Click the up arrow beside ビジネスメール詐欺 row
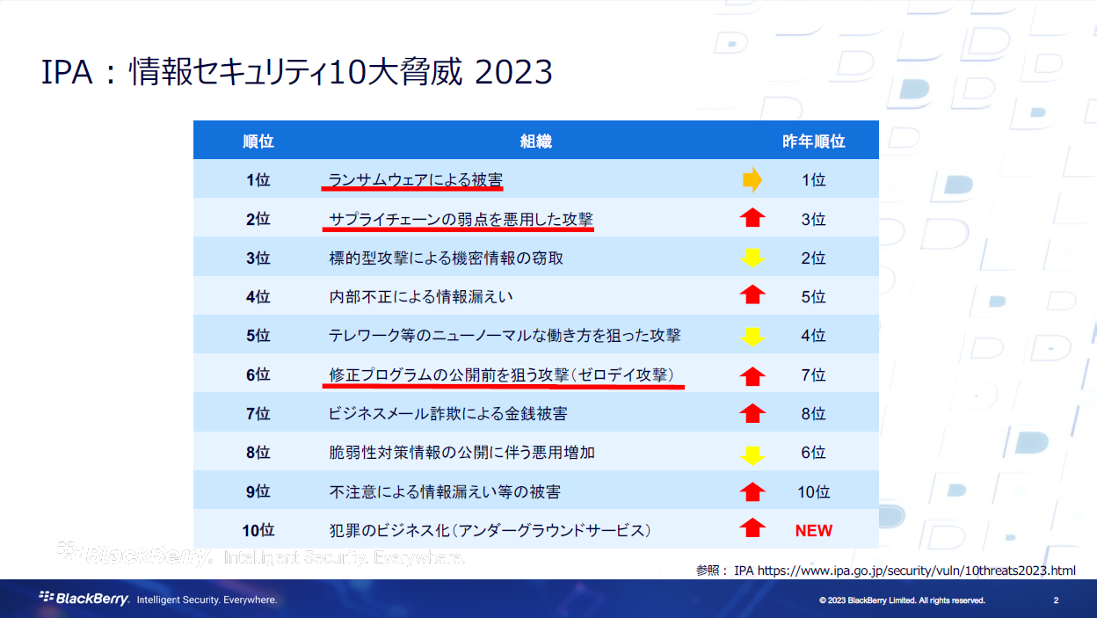 752,413
